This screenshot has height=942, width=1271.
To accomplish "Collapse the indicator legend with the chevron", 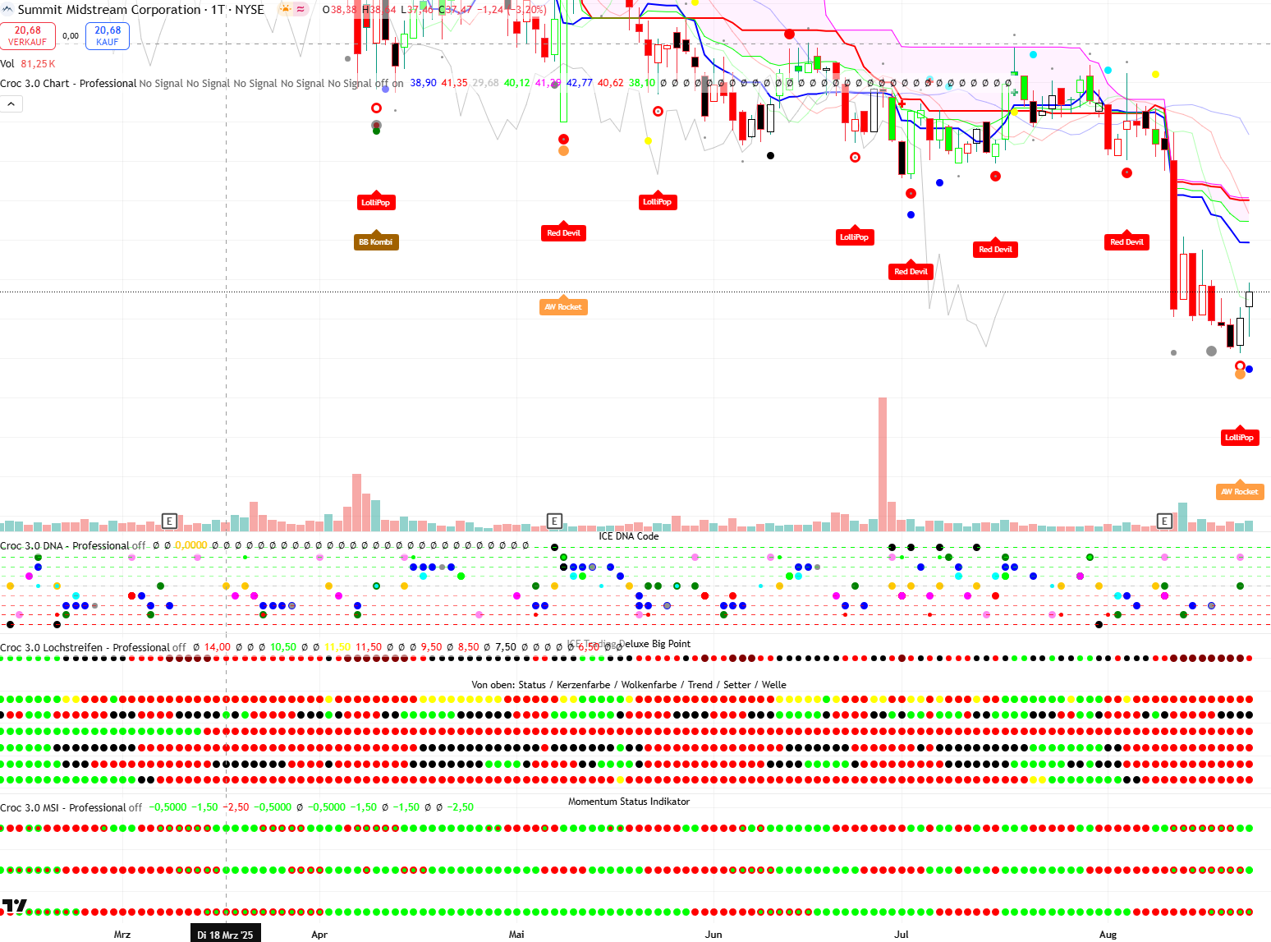I will tap(11, 104).
